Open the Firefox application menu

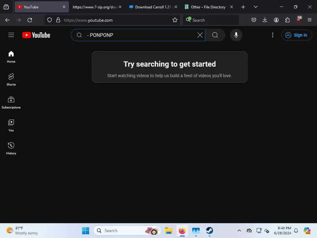310,20
